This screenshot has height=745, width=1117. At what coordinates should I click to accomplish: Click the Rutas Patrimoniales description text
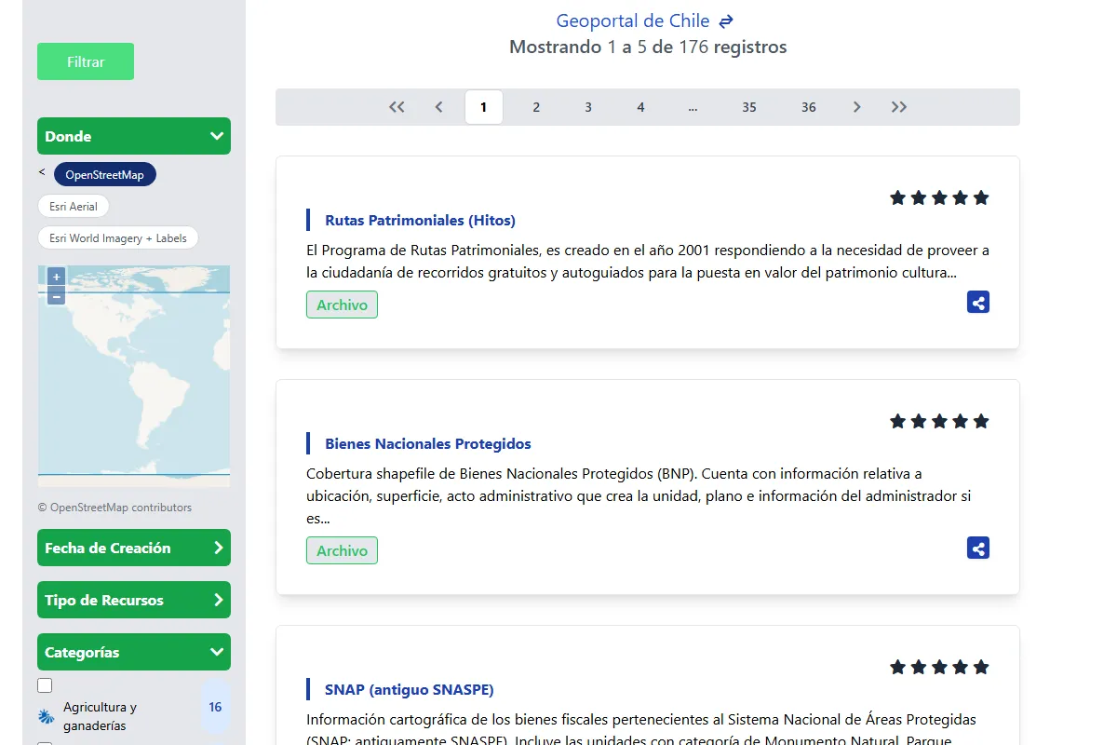(648, 262)
